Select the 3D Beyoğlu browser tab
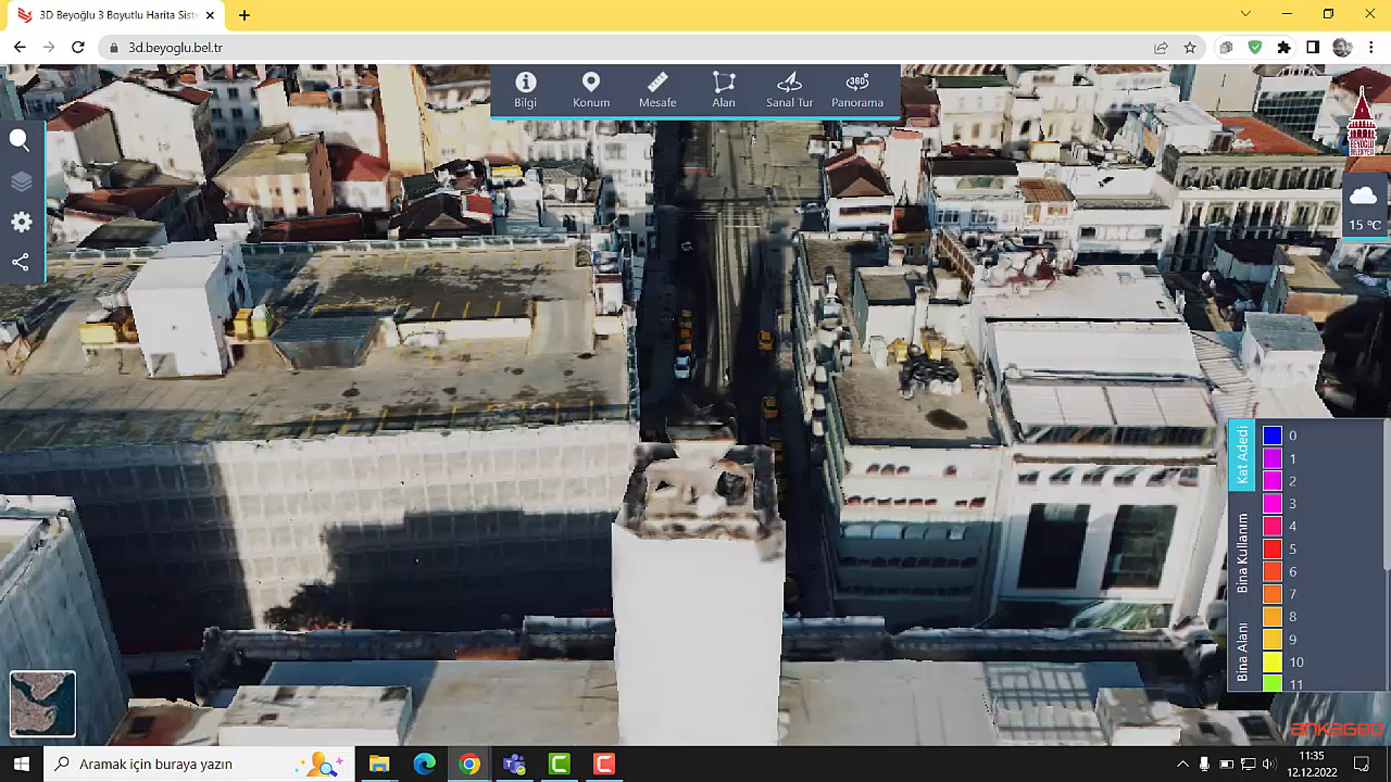Screen dimensions: 1391x782 coord(116,15)
